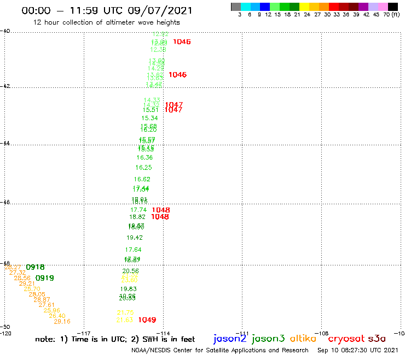405x355 pixels.
Task: Click orange wave height value 28.05
Action: point(37,294)
